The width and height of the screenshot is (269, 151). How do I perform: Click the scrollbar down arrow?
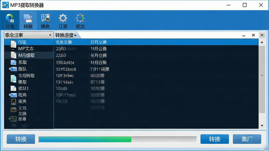coord(262,126)
